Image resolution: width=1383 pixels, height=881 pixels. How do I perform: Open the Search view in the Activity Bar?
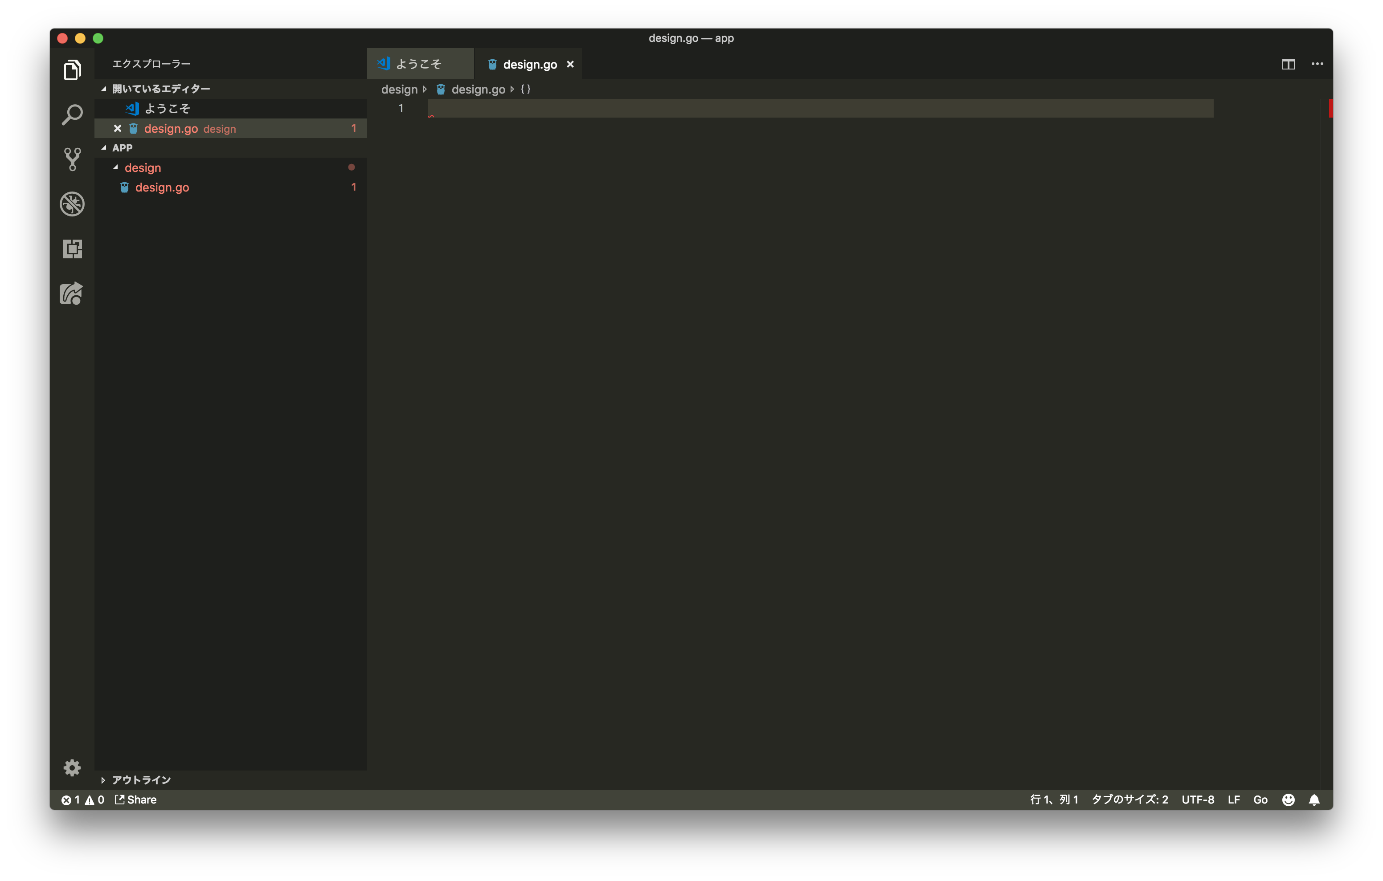[x=72, y=114]
